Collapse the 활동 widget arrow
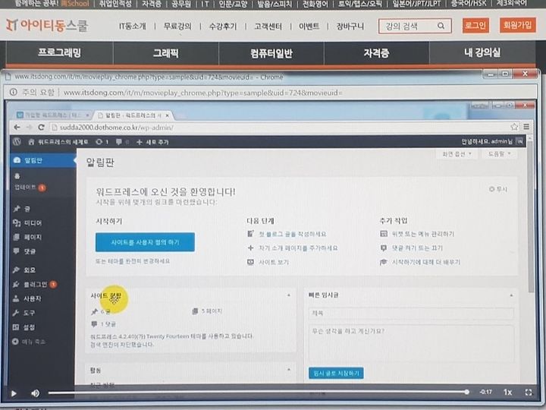 click(x=289, y=369)
